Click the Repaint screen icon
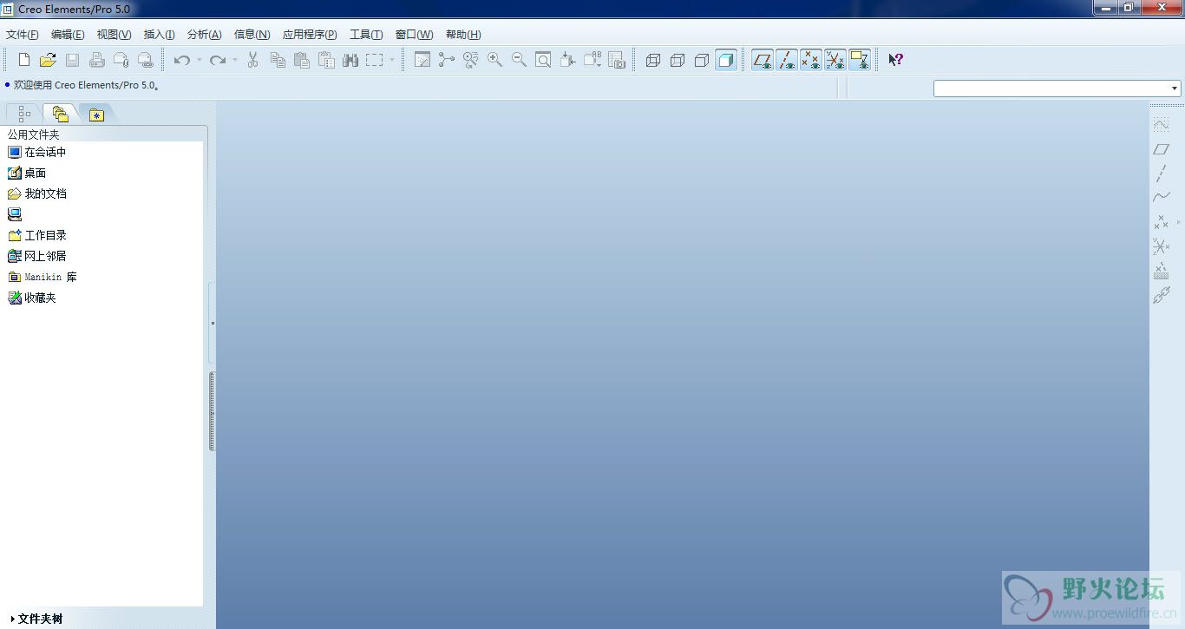Screen dimensions: 1185x629 pyautogui.click(x=422, y=60)
